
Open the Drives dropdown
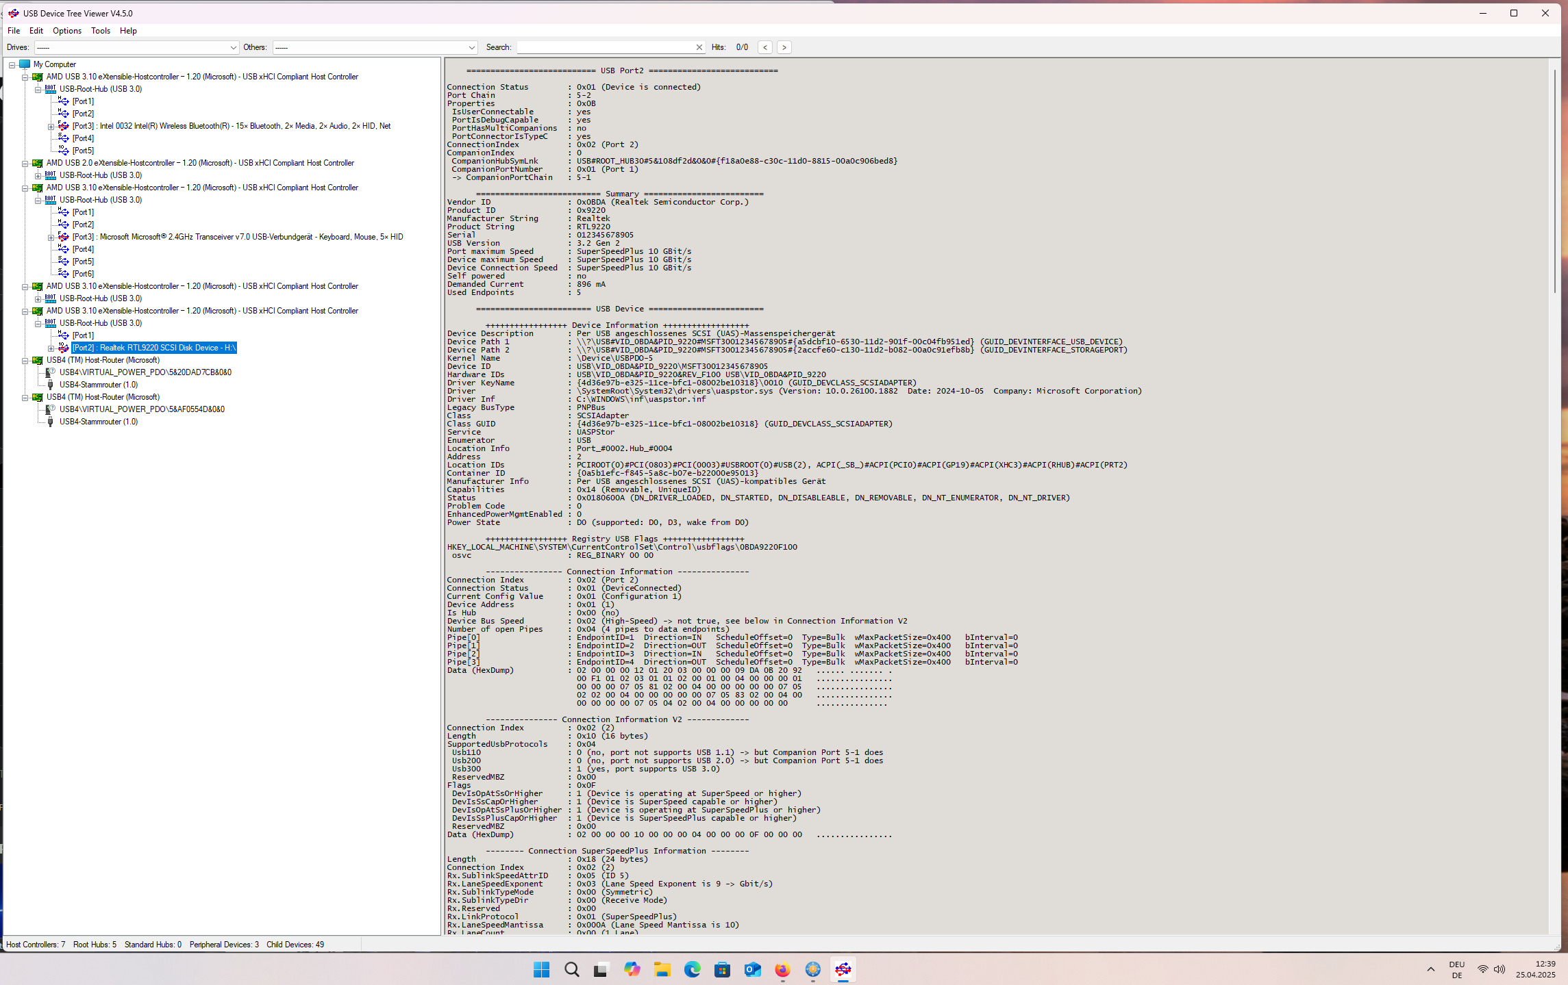pyautogui.click(x=233, y=47)
